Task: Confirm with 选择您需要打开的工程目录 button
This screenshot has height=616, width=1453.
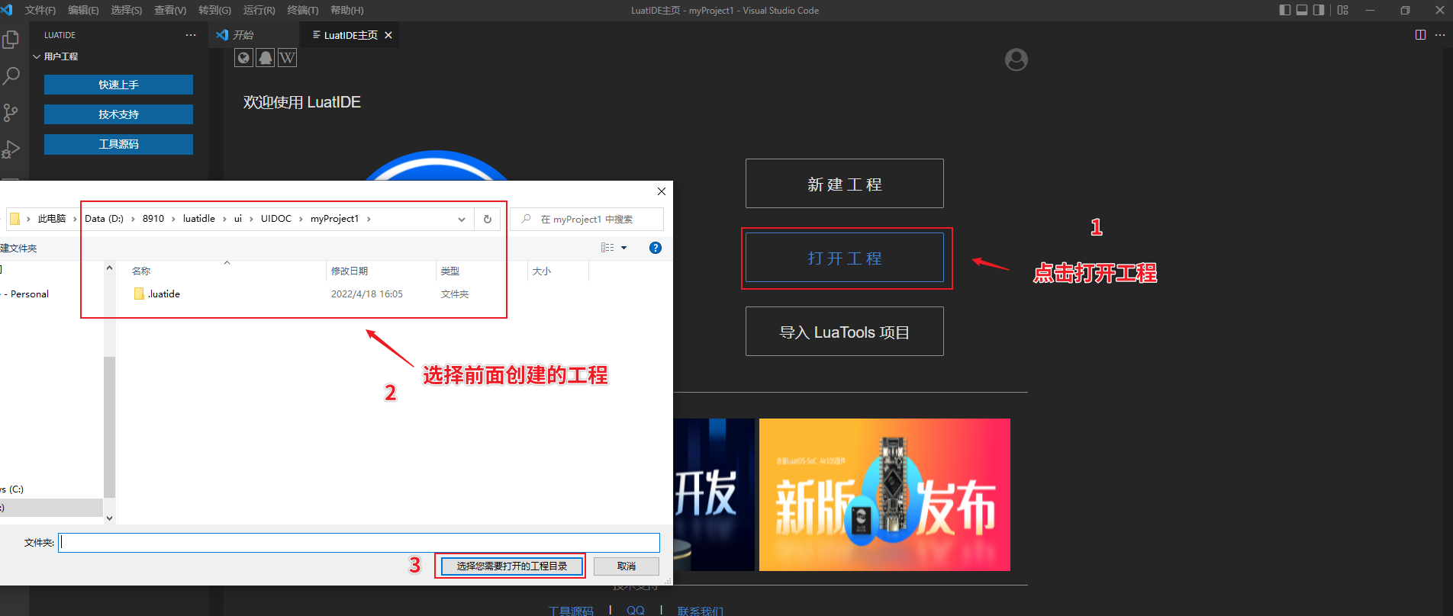Action: point(512,566)
